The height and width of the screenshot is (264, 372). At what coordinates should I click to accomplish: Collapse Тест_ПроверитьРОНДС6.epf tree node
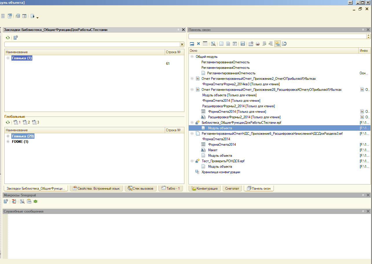[x=192, y=161]
